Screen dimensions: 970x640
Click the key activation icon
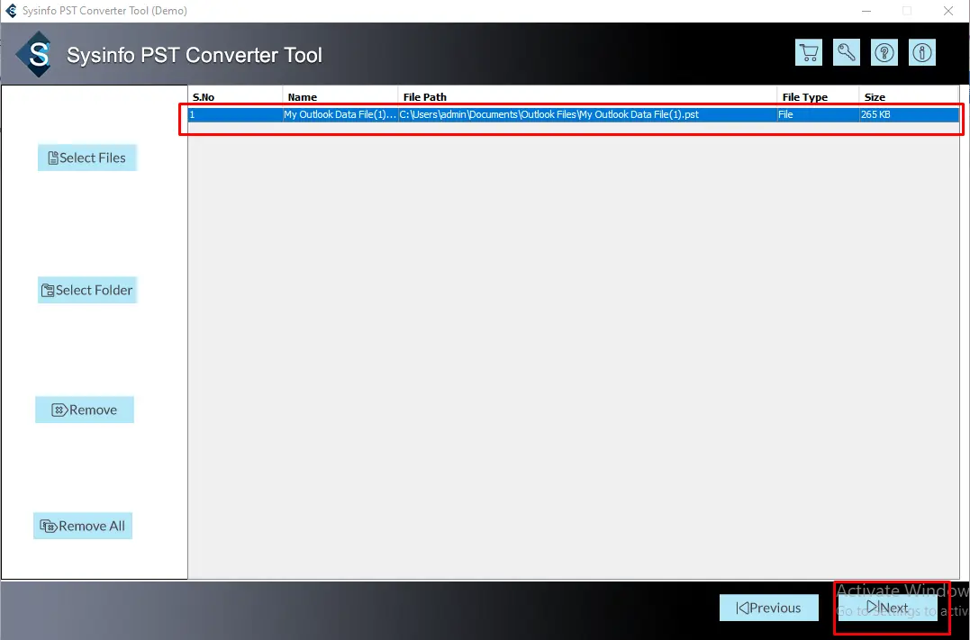[847, 52]
